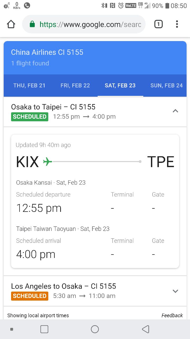Tap the Chrome home icon
Screen dimensions: 190x339
[x=11, y=24]
